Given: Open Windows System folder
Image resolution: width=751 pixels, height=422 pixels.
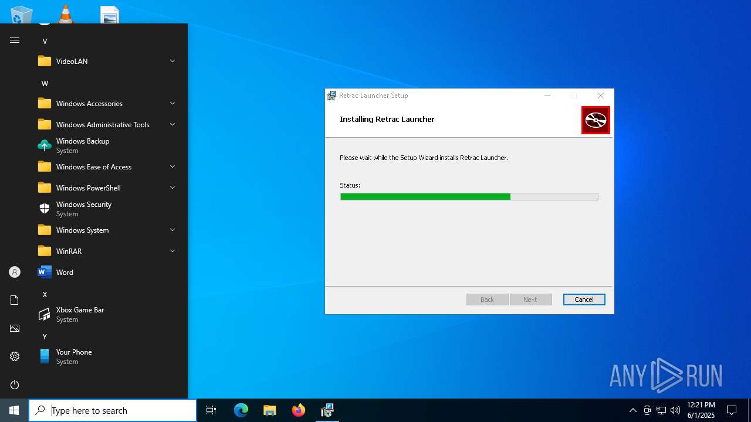Looking at the screenshot, I should [107, 230].
